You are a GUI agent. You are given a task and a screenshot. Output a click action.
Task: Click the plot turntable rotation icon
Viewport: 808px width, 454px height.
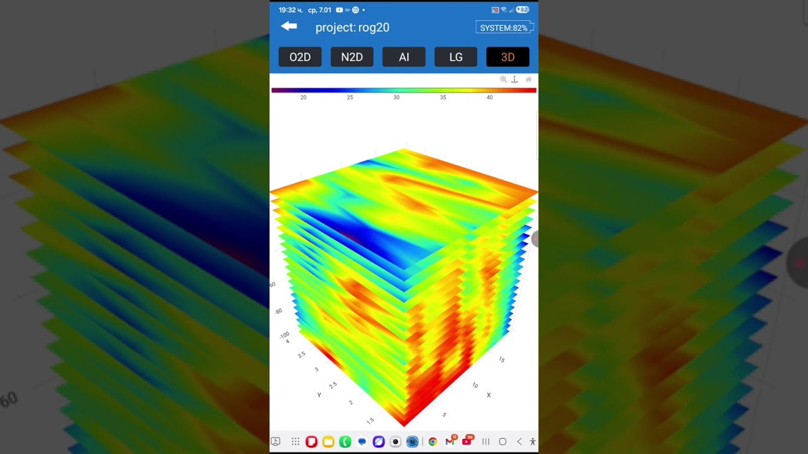pos(514,79)
